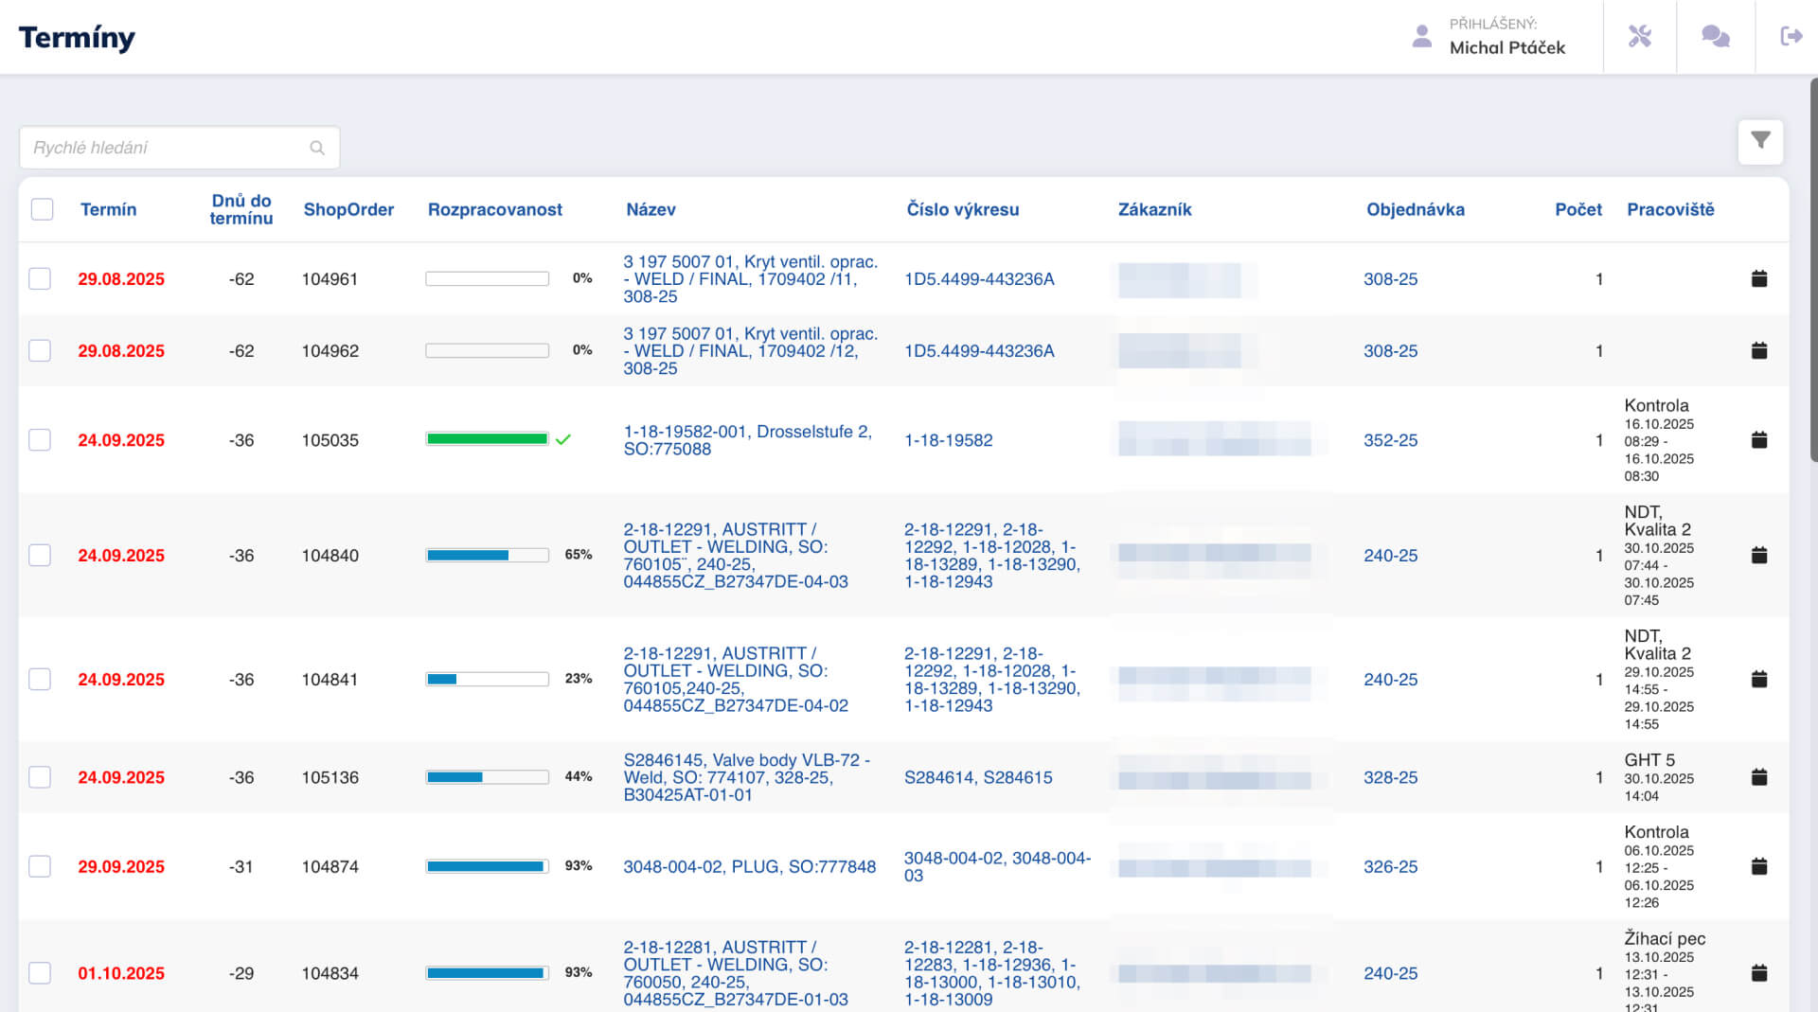Check the row for ShopOrder 104834
This screenshot has height=1012, width=1818.
(40, 972)
